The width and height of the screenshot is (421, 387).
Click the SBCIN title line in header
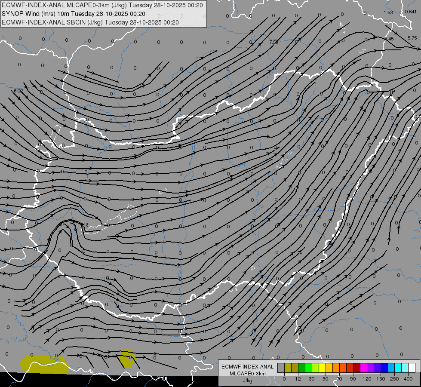pyautogui.click(x=90, y=22)
